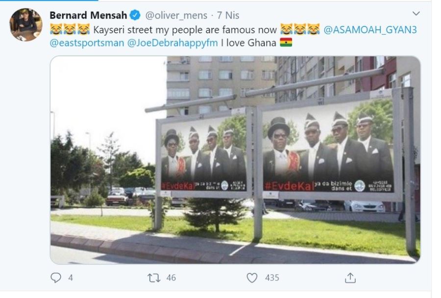
Task: Click the blue verified badge
Action: [x=135, y=15]
